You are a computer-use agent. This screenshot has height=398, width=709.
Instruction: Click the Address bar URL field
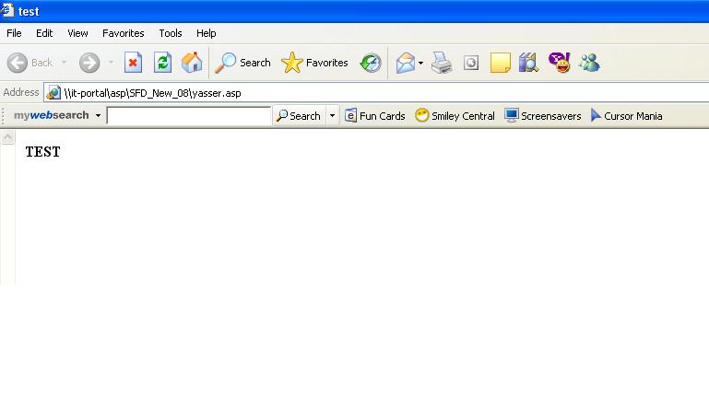pyautogui.click(x=369, y=93)
